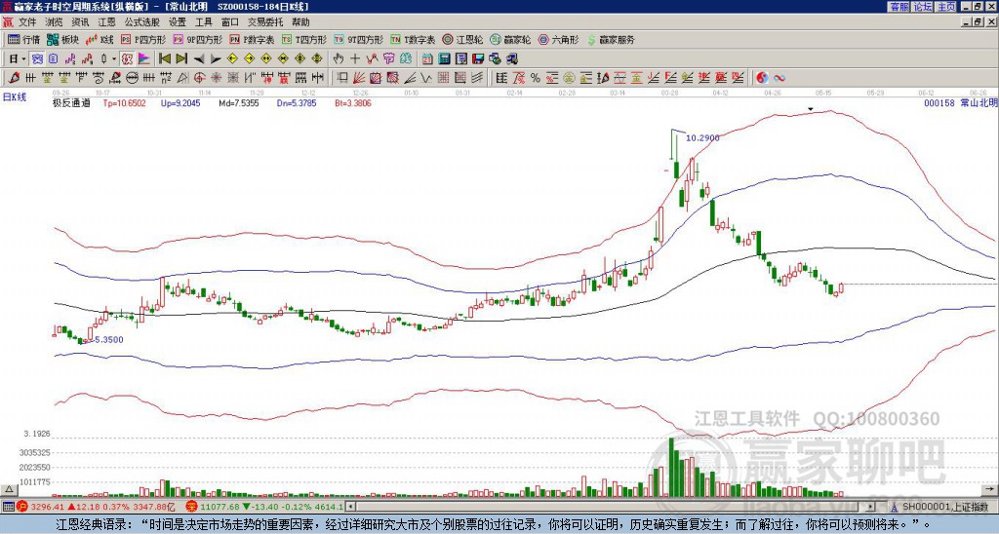Open the 9P四方形 tool
This screenshot has height=534, width=999.
pos(197,39)
